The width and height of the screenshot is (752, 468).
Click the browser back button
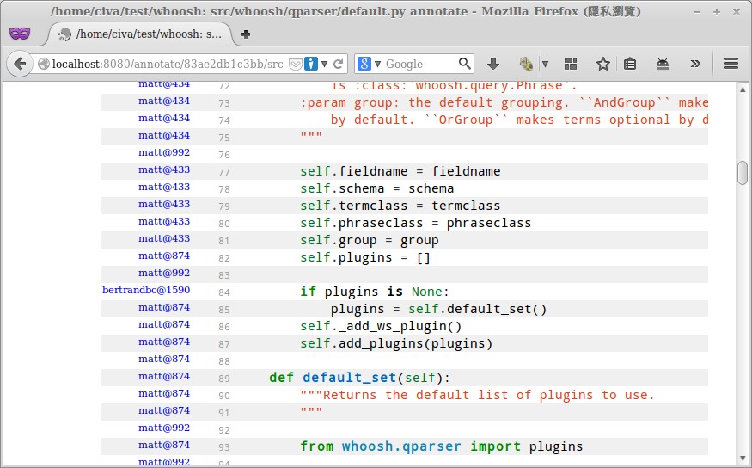[20, 64]
